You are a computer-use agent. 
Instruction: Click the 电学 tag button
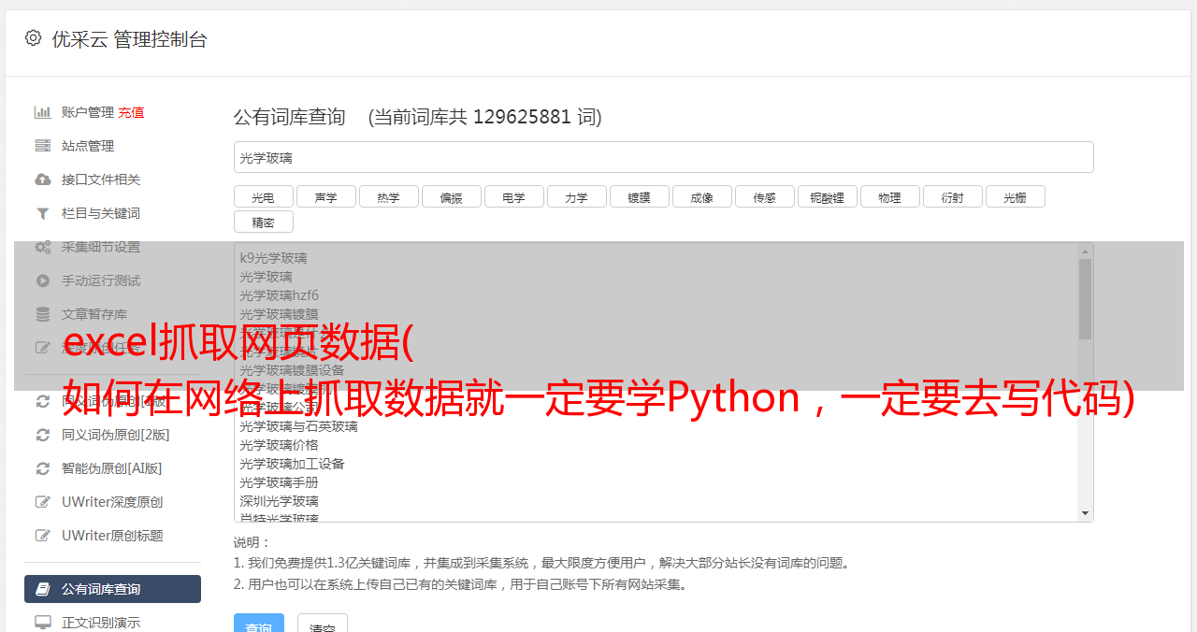coord(513,197)
